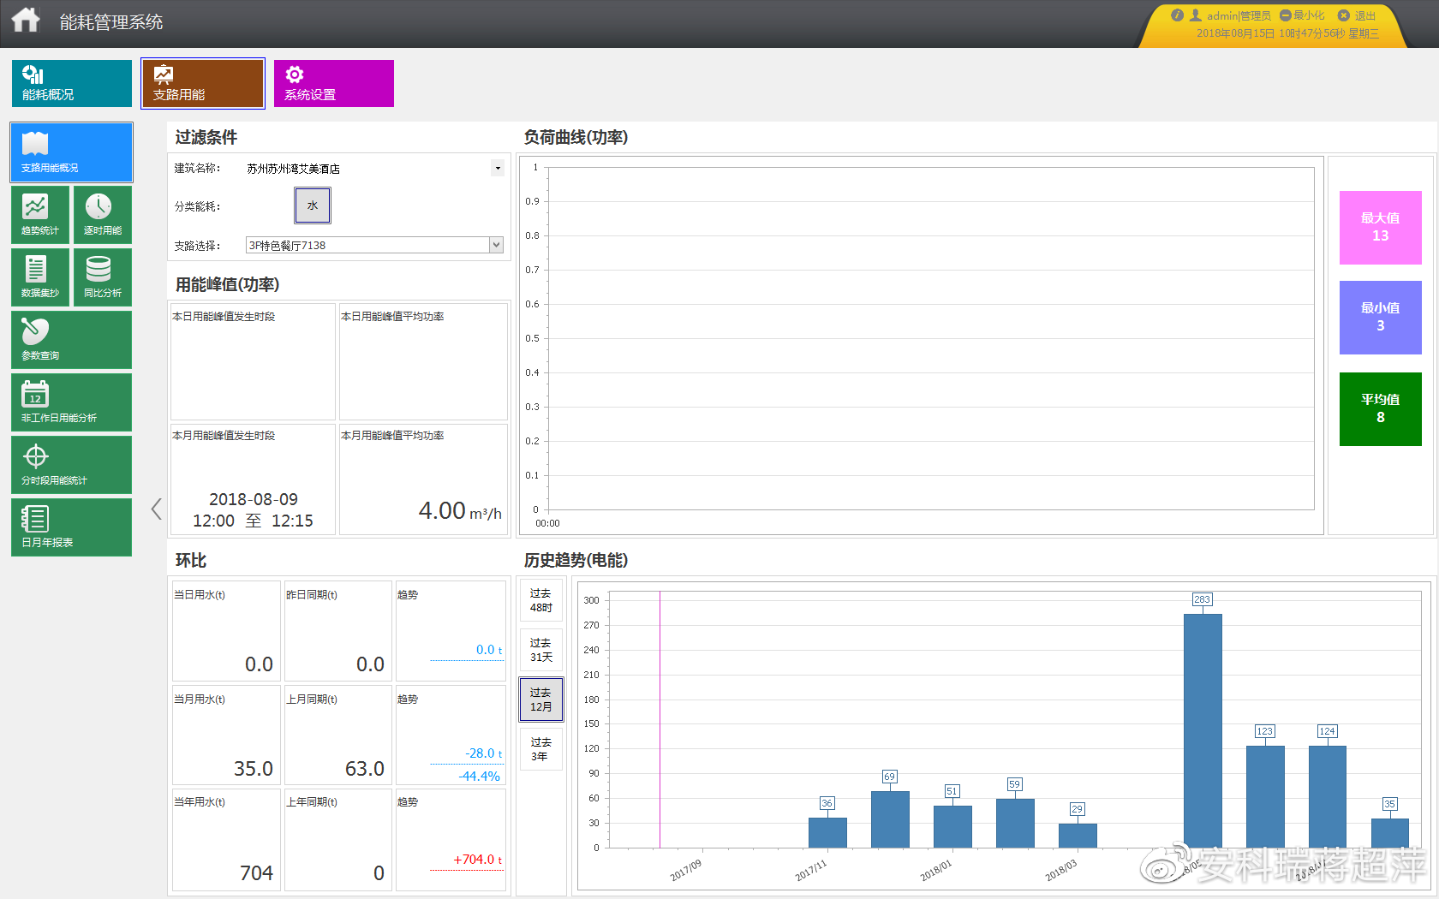Expand the 支路选择 branch dropdown
Image resolution: width=1439 pixels, height=899 pixels.
click(496, 245)
